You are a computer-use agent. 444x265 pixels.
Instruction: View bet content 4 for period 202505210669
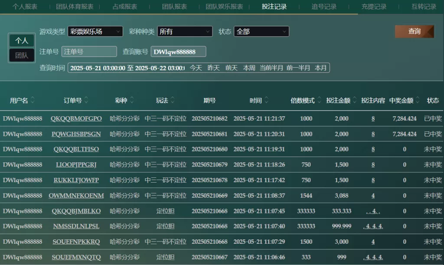tap(373, 195)
